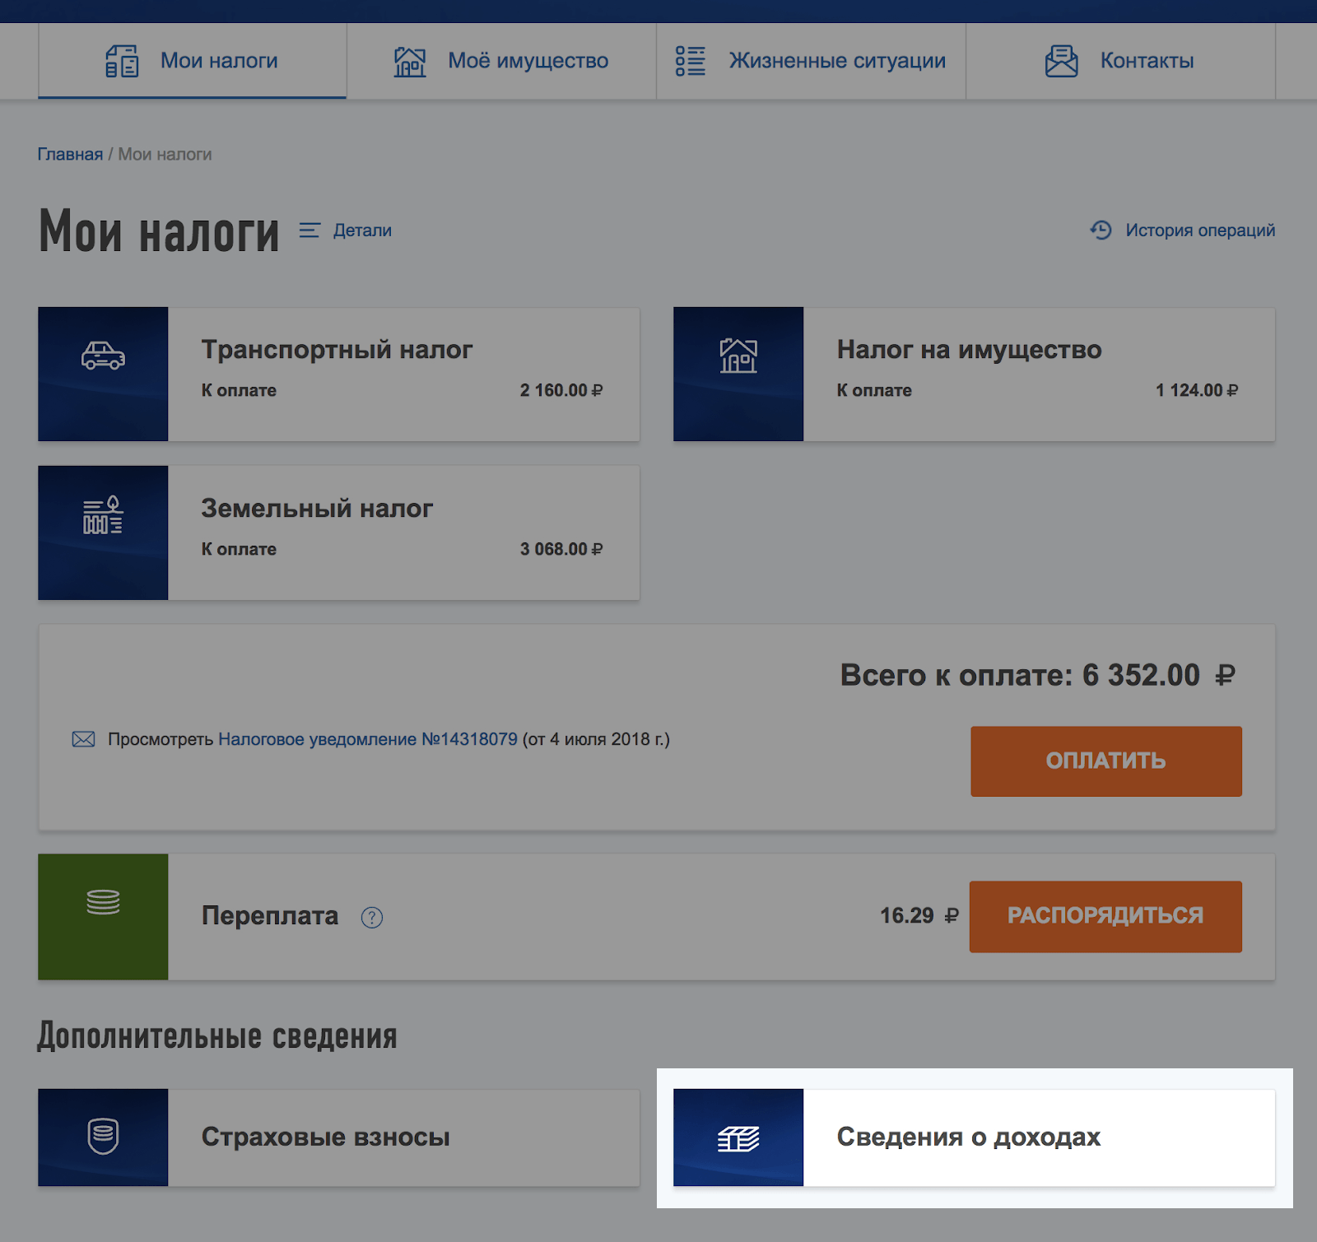Viewport: 1317px width, 1242px height.
Task: Select the 1 124.00 ₽ amount
Action: pyautogui.click(x=1197, y=390)
